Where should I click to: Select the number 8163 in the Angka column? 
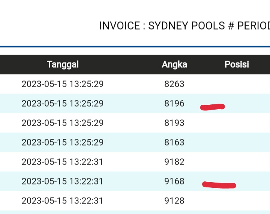point(174,142)
